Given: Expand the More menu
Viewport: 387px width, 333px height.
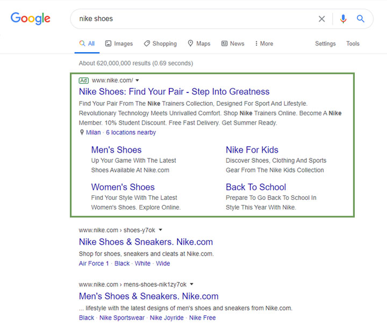Looking at the screenshot, I should (264, 44).
